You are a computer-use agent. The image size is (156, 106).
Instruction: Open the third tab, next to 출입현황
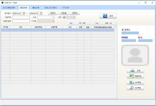pyautogui.click(x=36, y=8)
